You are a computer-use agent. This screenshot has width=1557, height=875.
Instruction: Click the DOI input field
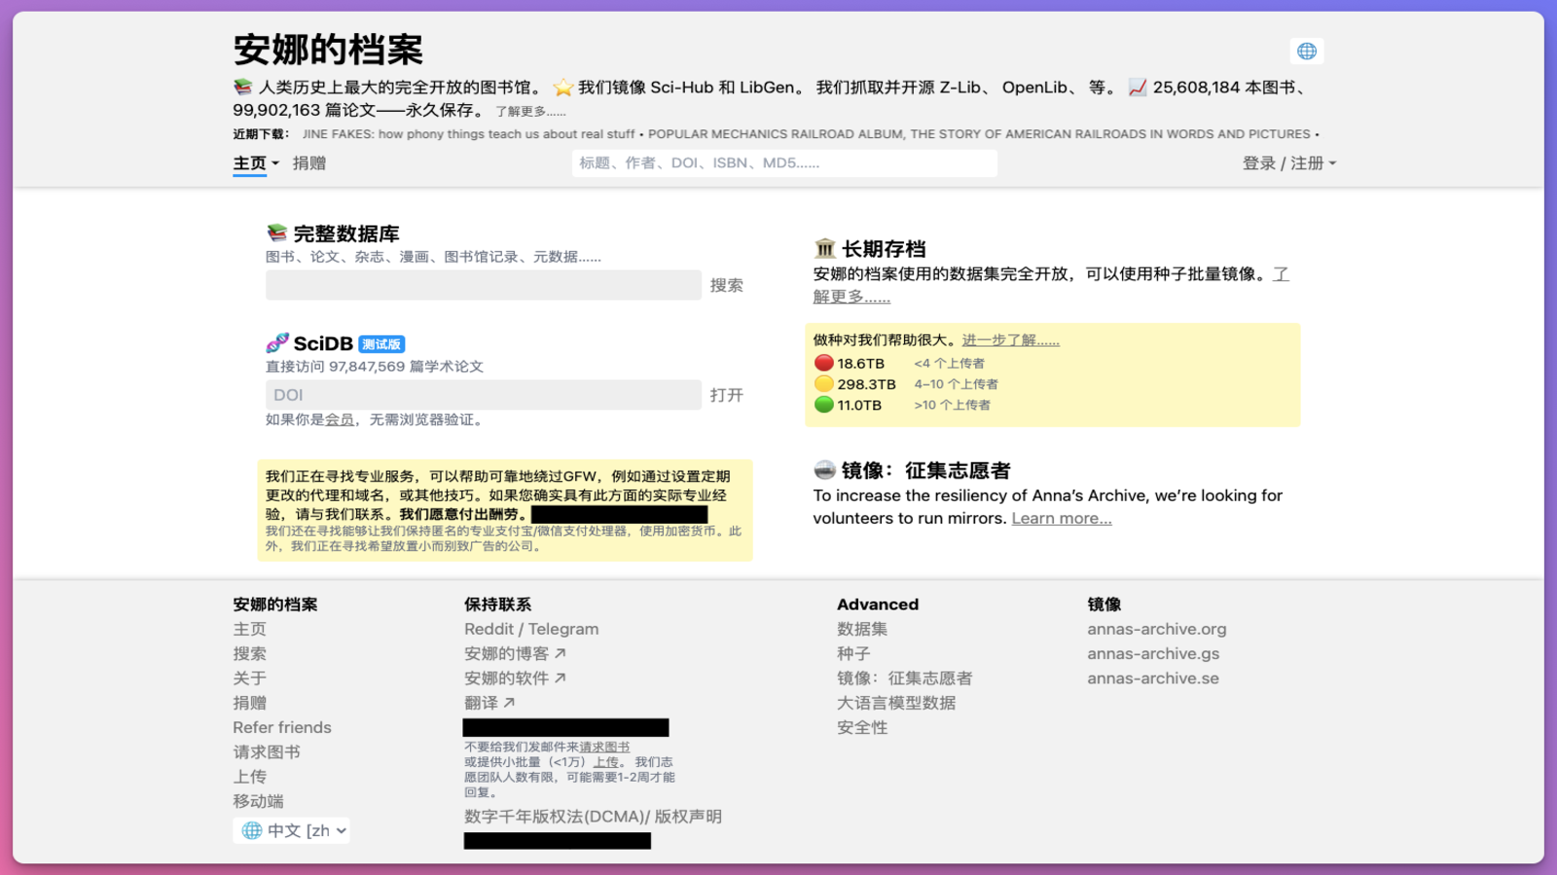coord(482,395)
